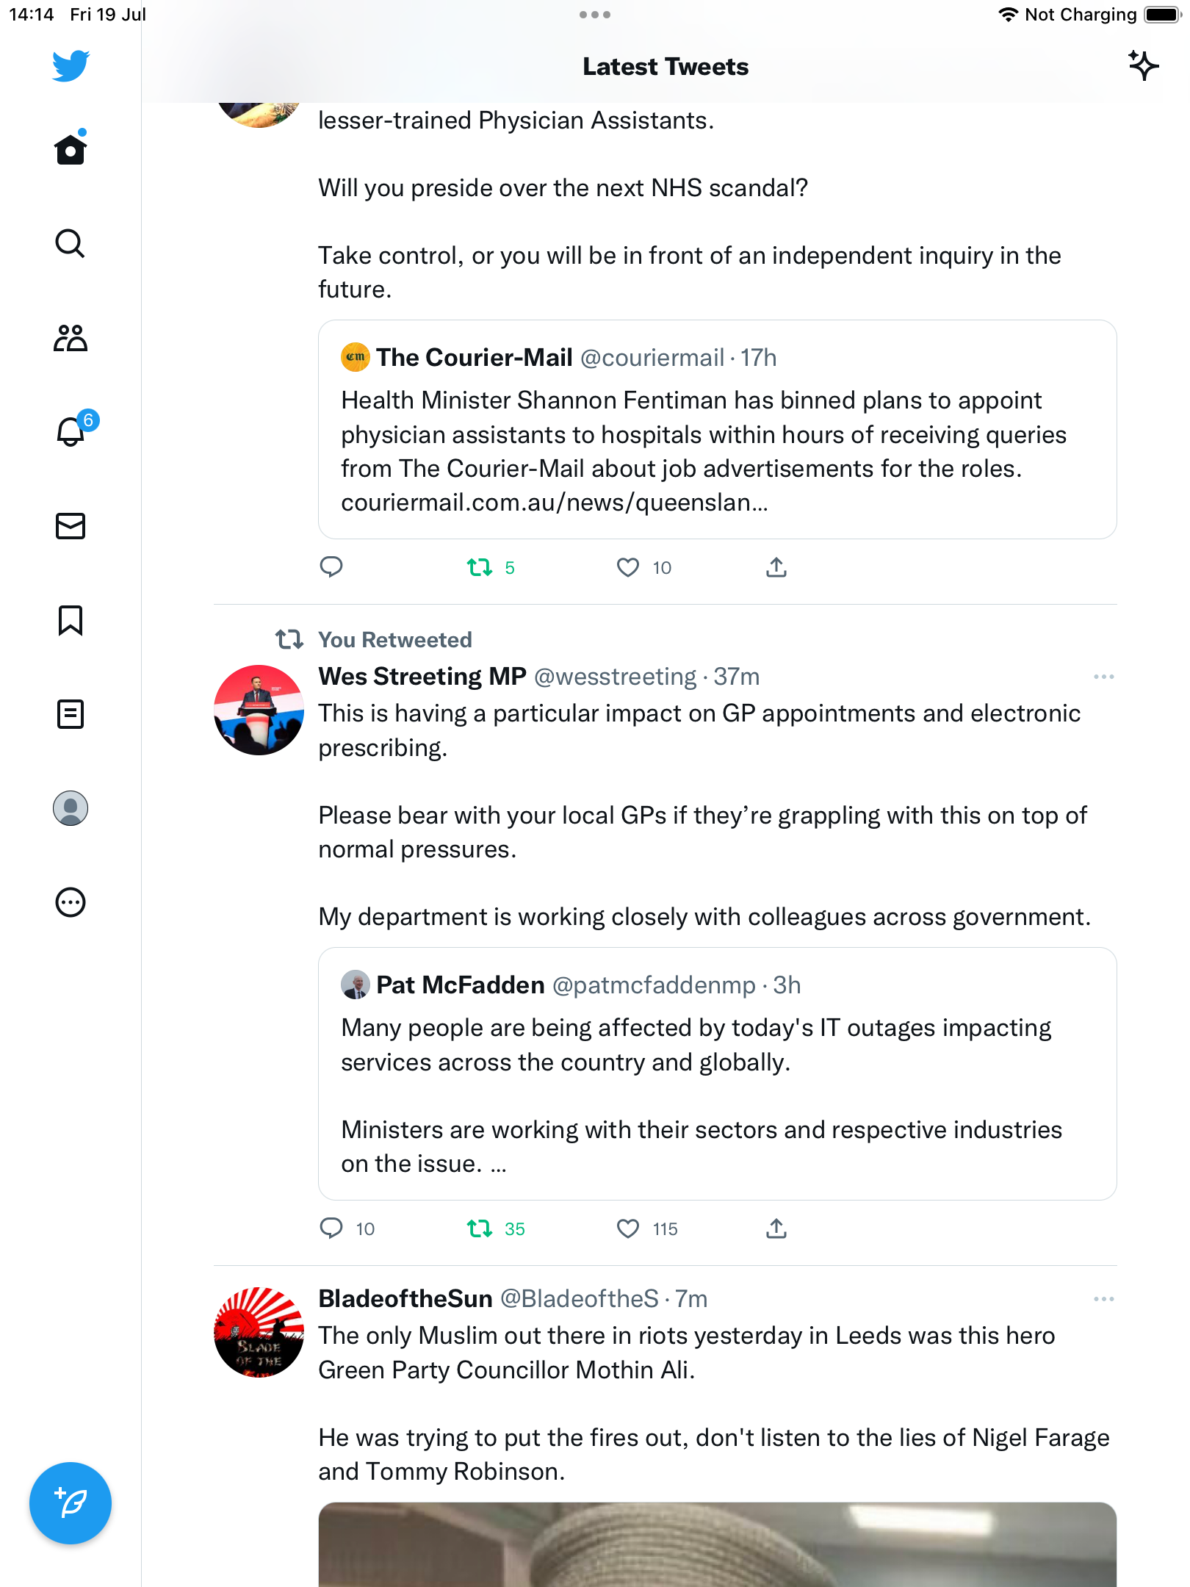Open More circle menu in sidebar

71,902
